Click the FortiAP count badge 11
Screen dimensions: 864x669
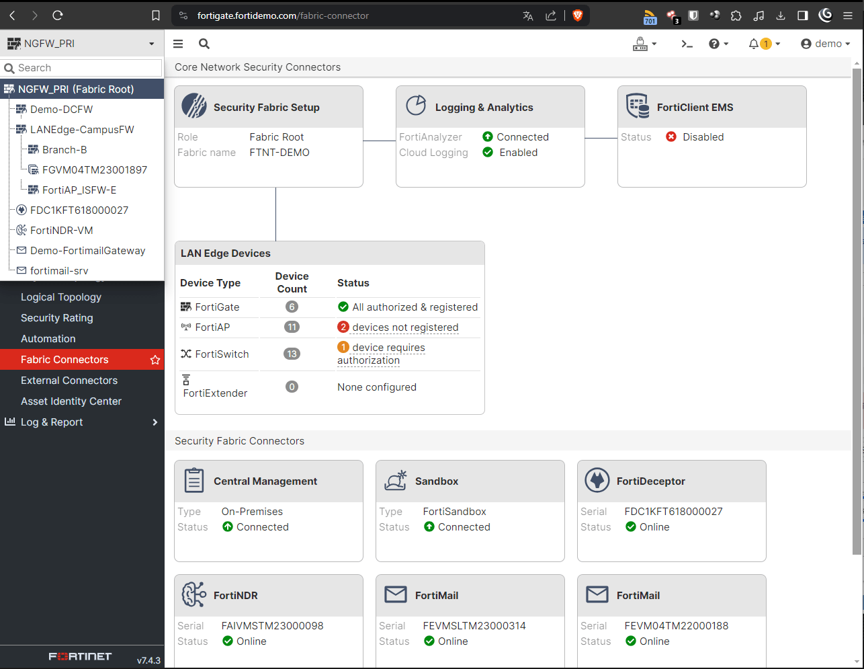pos(292,327)
